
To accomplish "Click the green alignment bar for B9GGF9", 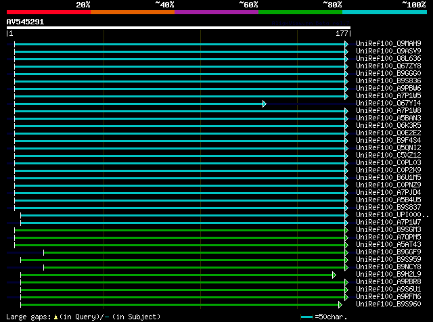I will click(194, 253).
